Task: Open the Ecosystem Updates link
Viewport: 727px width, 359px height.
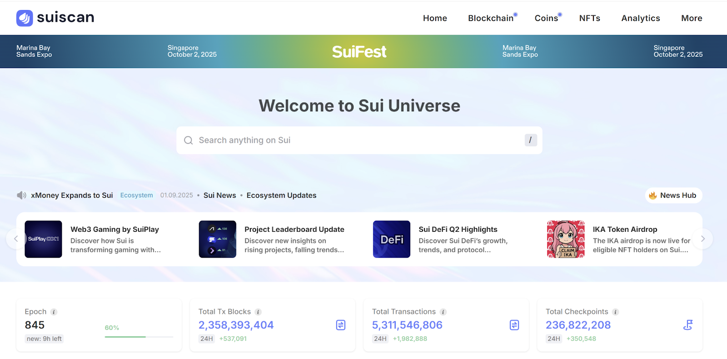Action: click(x=281, y=195)
